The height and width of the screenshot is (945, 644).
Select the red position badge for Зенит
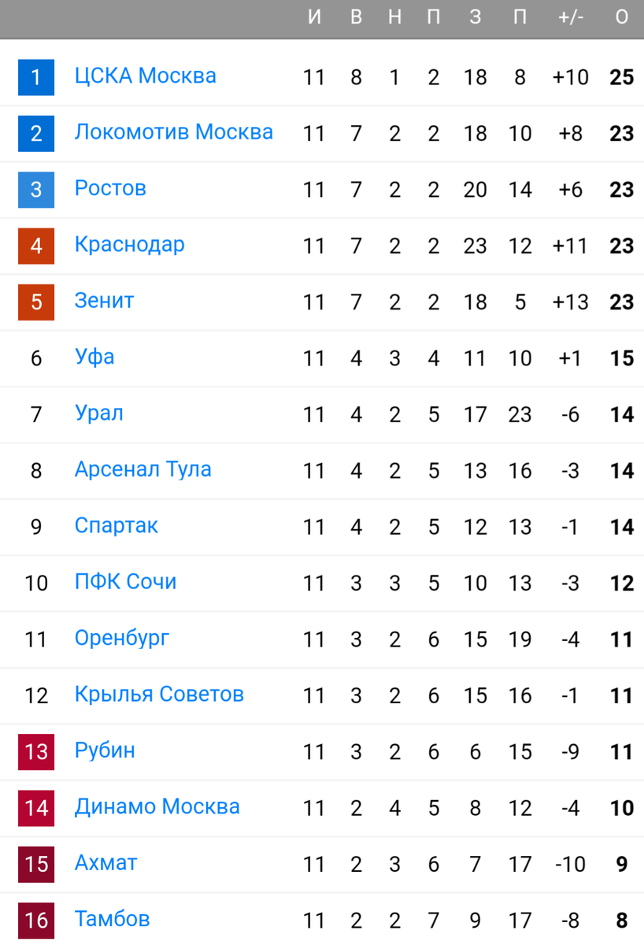[35, 301]
